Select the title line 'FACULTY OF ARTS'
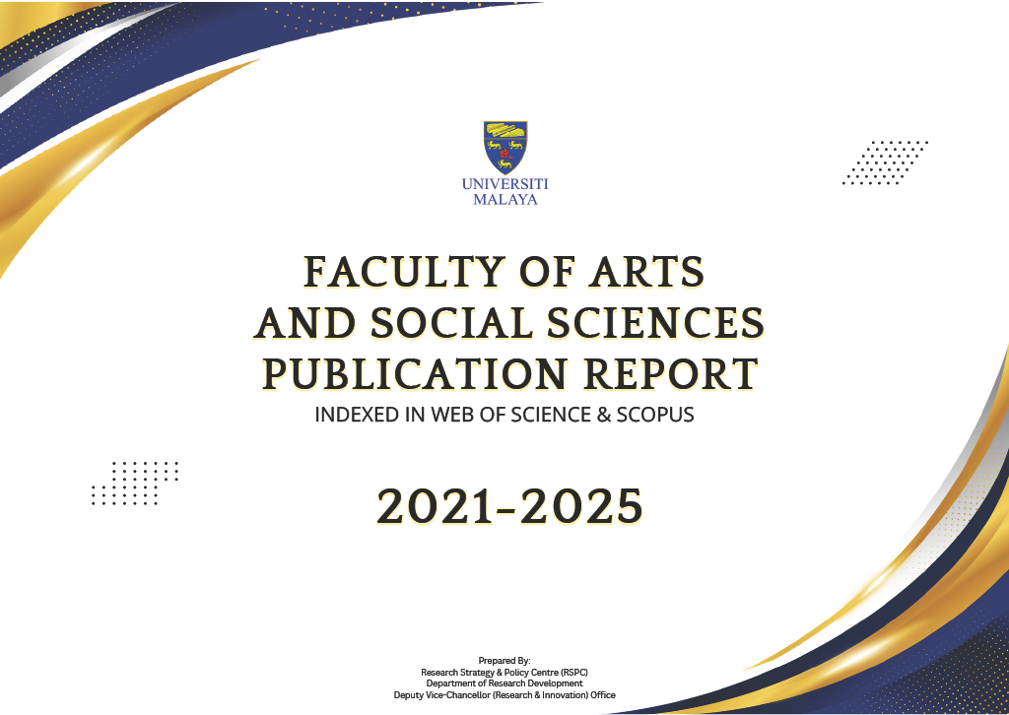This screenshot has width=1009, height=715. (x=504, y=272)
